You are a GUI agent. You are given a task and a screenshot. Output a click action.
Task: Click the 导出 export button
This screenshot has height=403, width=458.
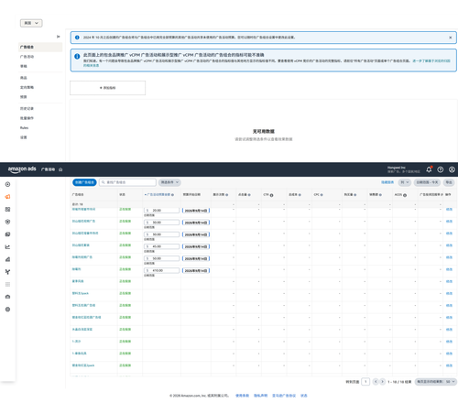coord(449,182)
